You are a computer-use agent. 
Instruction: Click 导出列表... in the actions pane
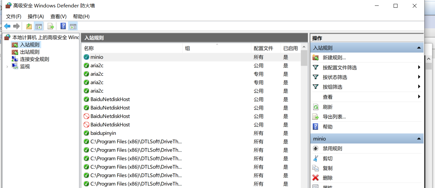tap(334, 117)
